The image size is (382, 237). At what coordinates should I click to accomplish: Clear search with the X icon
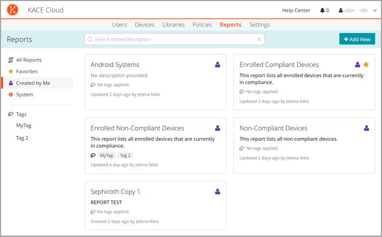[259, 39]
